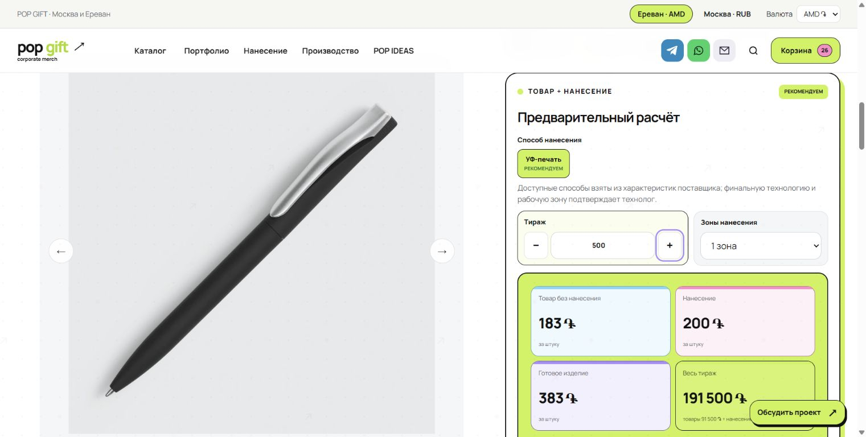866x437 pixels.
Task: Decrease quantity with minus button
Action: [536, 245]
